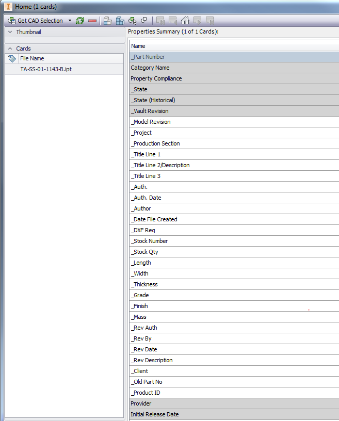Go to the first card navigation icon
339x421 pixels.
pyautogui.click(x=160, y=21)
